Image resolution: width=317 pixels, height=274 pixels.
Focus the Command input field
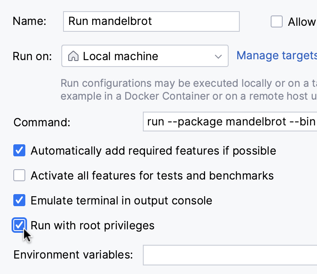(x=230, y=122)
